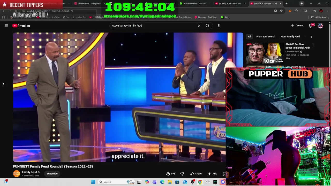The height and width of the screenshot is (186, 331).
Task: Open Chrome profile avatar in toolbar
Action: [321, 11]
